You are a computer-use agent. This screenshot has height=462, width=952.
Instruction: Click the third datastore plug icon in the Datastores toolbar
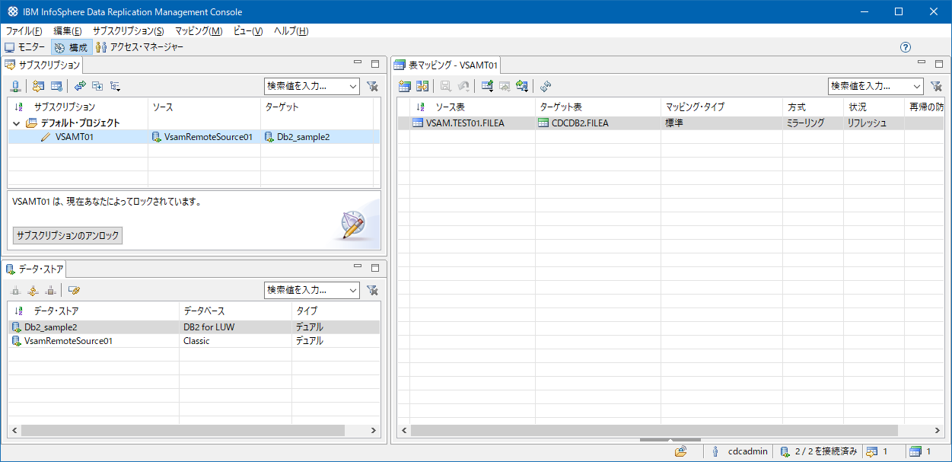coord(50,290)
